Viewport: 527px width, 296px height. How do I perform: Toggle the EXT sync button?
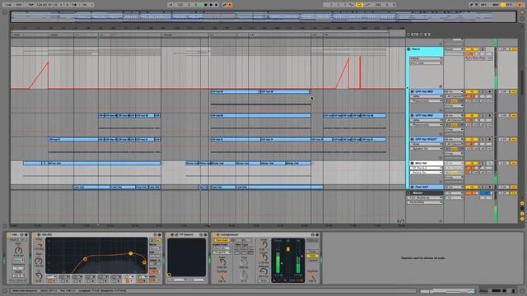19,5
